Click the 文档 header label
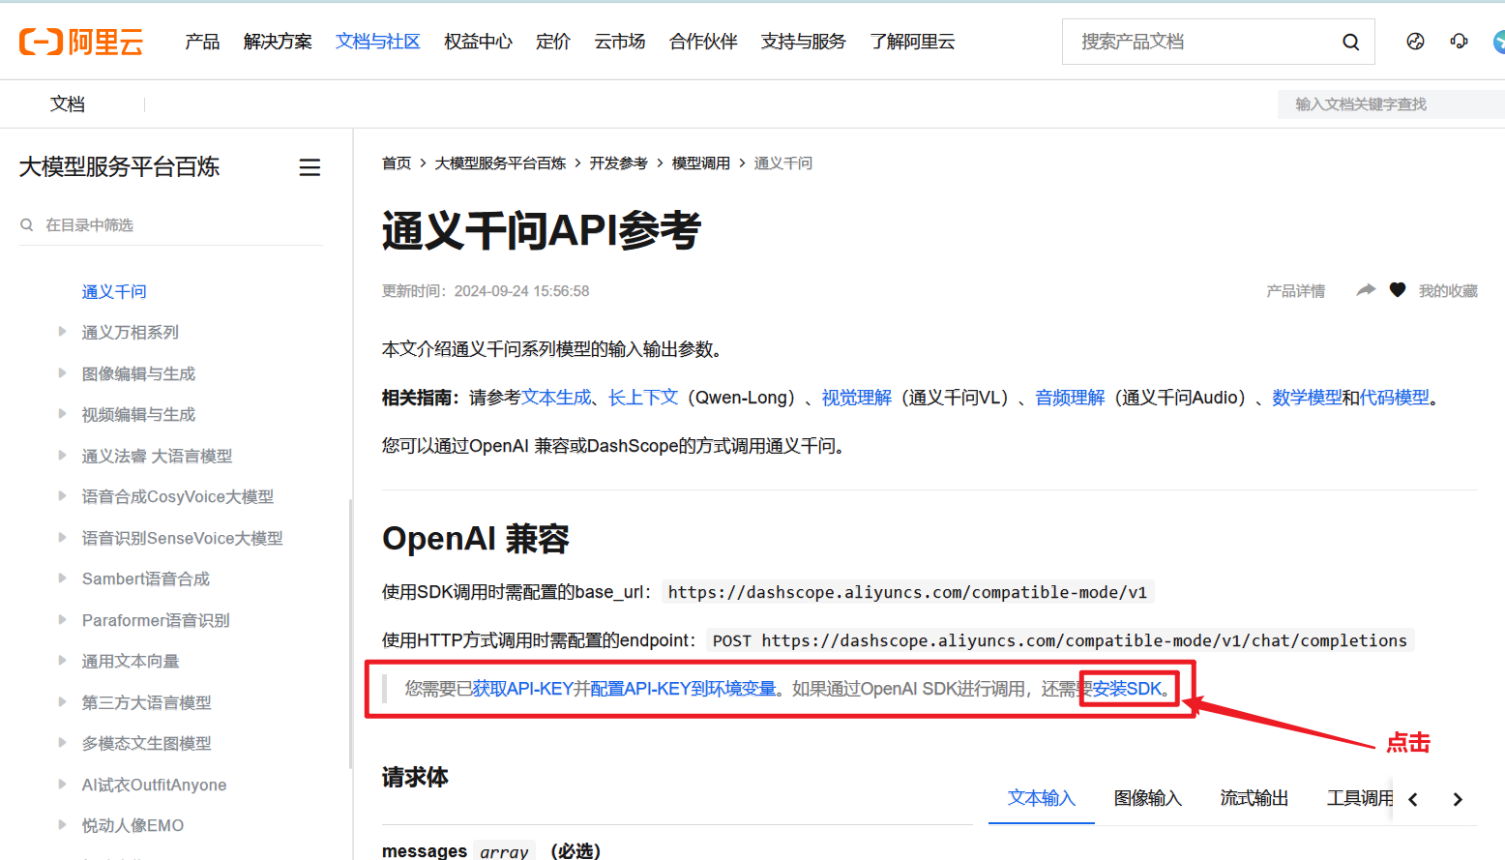Screen dimensions: 1505x860 pyautogui.click(x=68, y=104)
